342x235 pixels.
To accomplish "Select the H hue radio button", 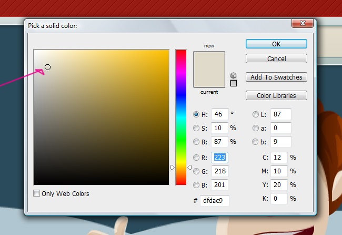I will (x=197, y=114).
